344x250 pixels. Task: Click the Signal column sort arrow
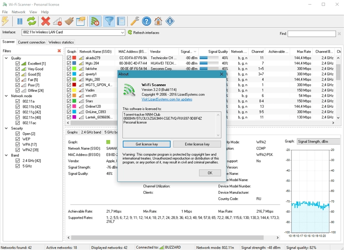(195, 52)
